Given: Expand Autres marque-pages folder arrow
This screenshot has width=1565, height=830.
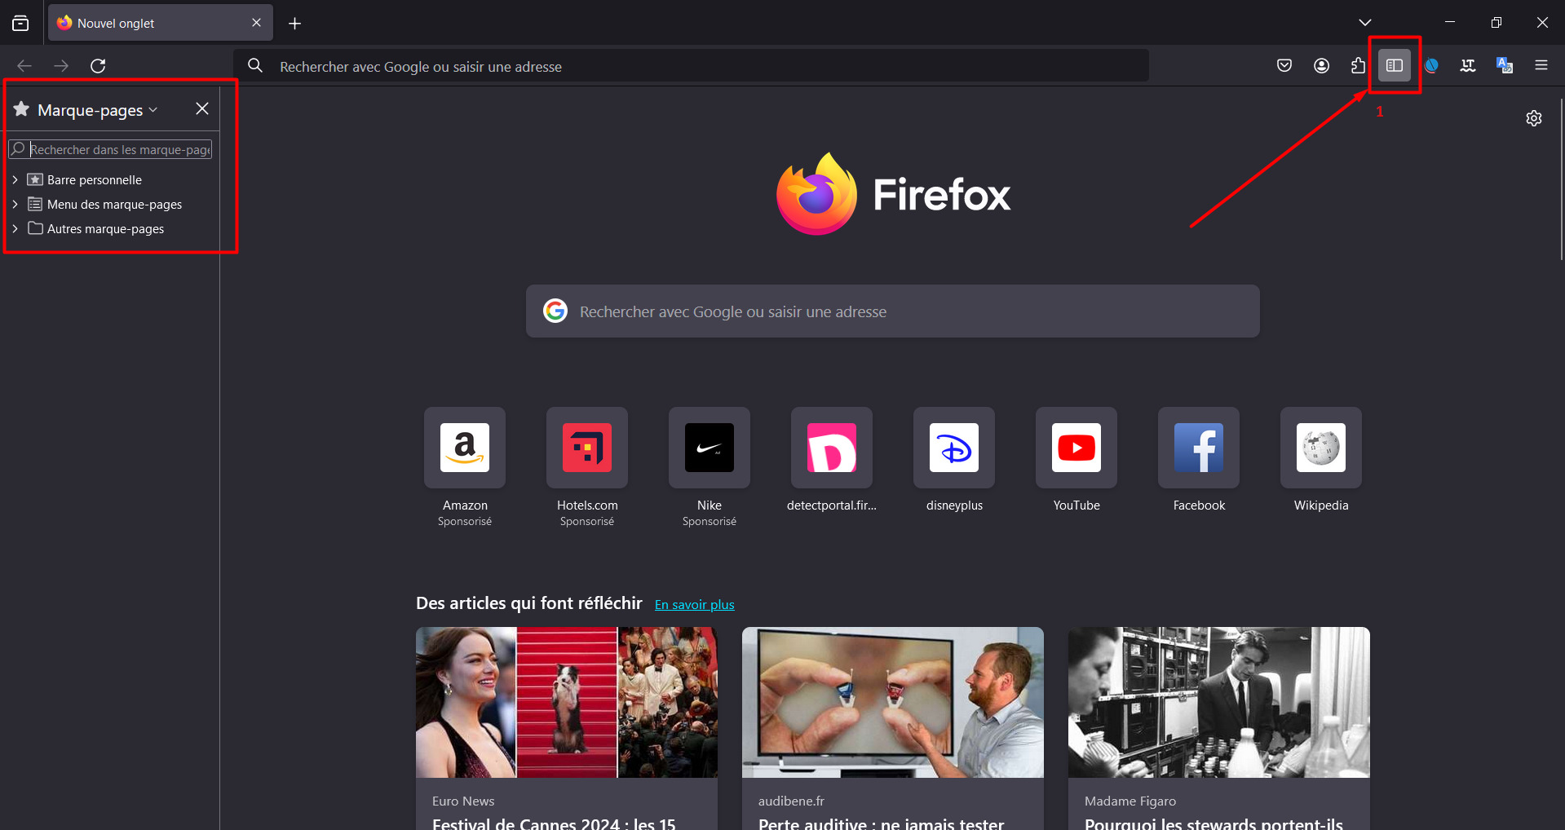Looking at the screenshot, I should [x=15, y=228].
